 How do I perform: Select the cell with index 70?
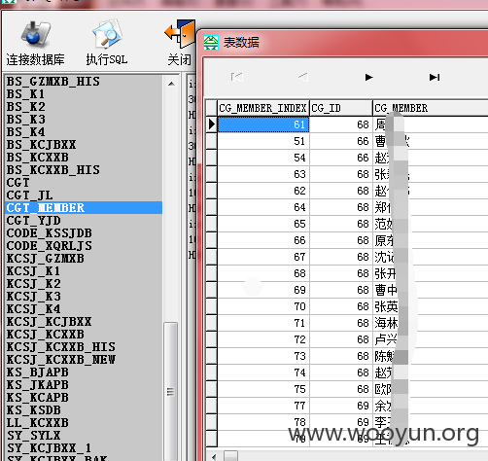[x=263, y=306]
